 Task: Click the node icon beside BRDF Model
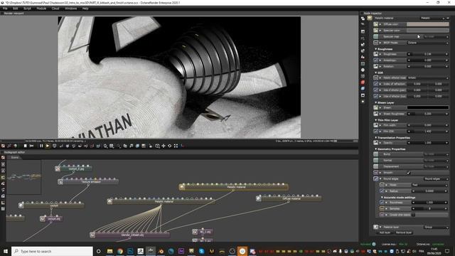pos(376,43)
